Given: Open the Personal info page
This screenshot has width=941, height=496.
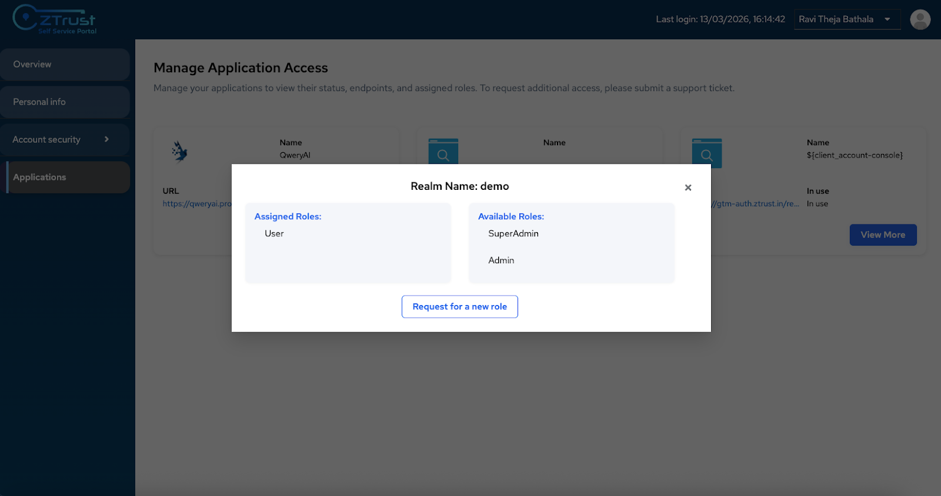Looking at the screenshot, I should click(65, 102).
